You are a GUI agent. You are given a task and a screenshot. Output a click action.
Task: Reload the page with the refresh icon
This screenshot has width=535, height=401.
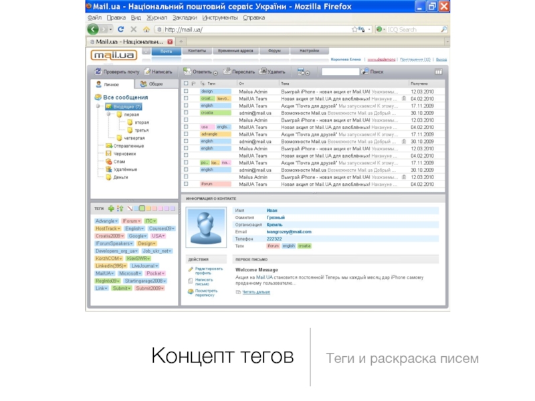click(121, 29)
